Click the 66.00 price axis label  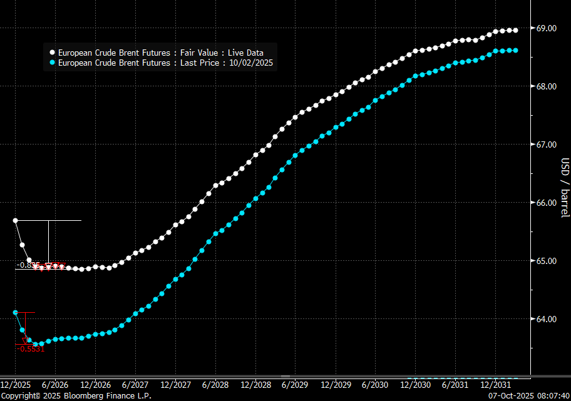pos(547,203)
